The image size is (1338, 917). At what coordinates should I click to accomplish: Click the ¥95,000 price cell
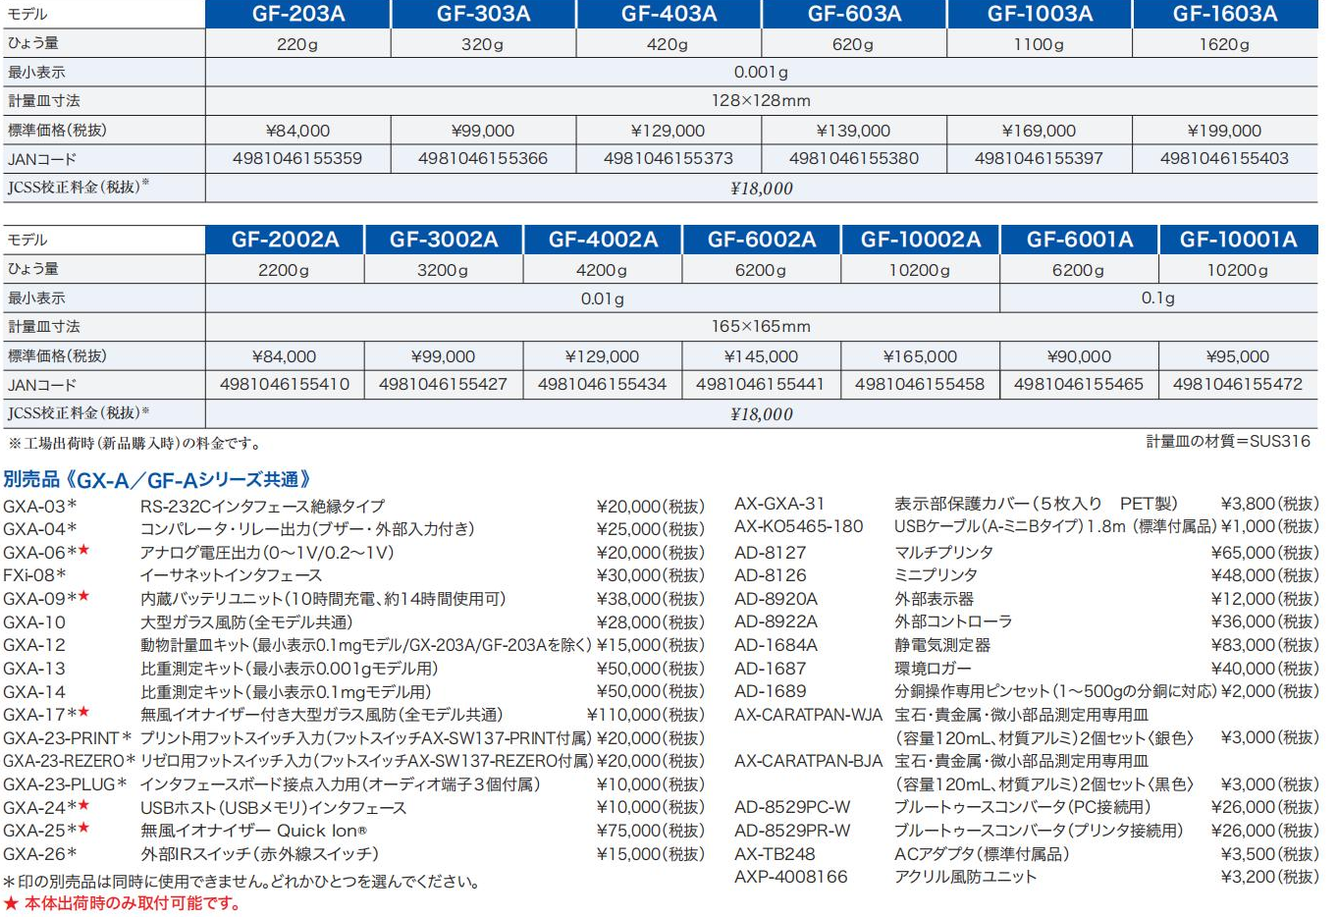point(1237,356)
